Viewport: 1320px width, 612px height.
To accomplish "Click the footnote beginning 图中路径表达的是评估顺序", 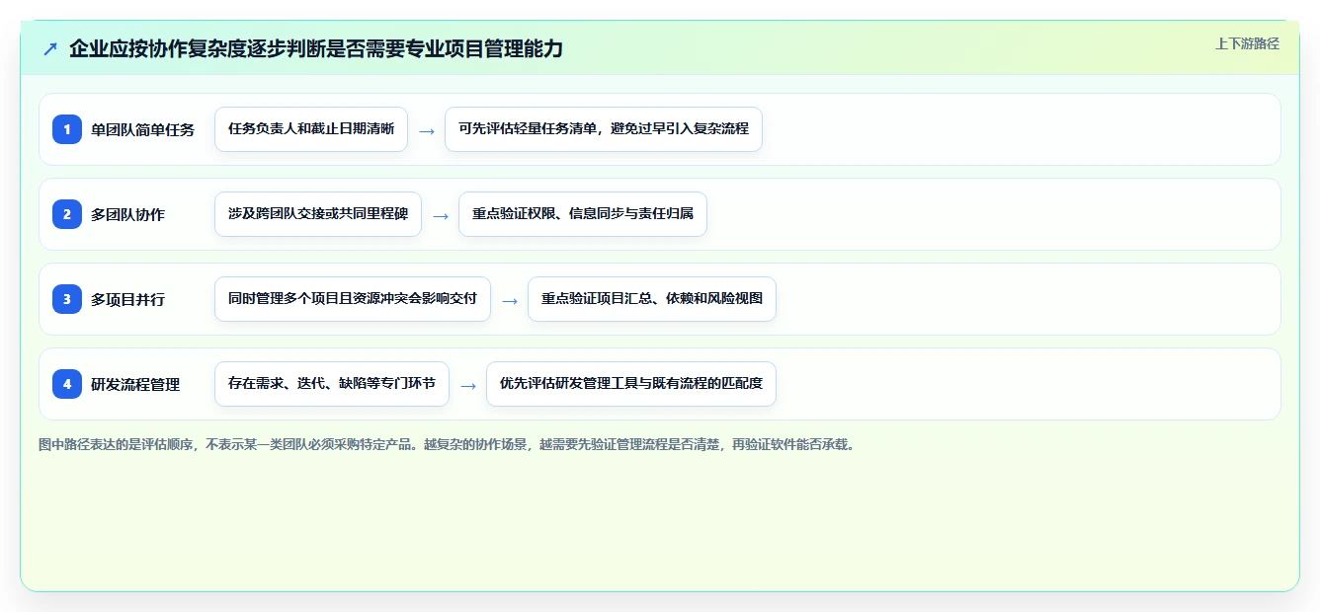I will [448, 444].
